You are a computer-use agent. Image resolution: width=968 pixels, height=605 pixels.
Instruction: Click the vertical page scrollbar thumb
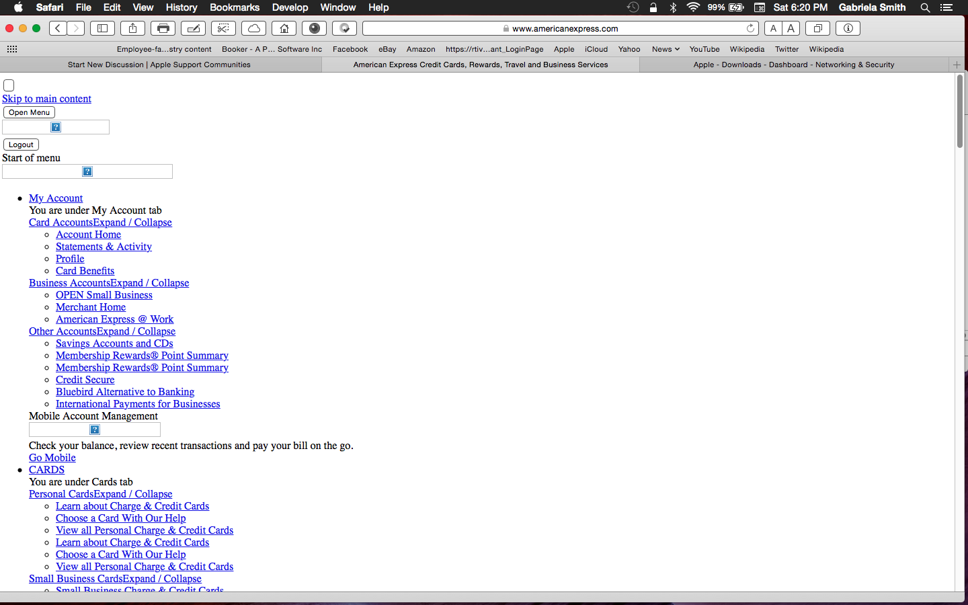pos(960,111)
